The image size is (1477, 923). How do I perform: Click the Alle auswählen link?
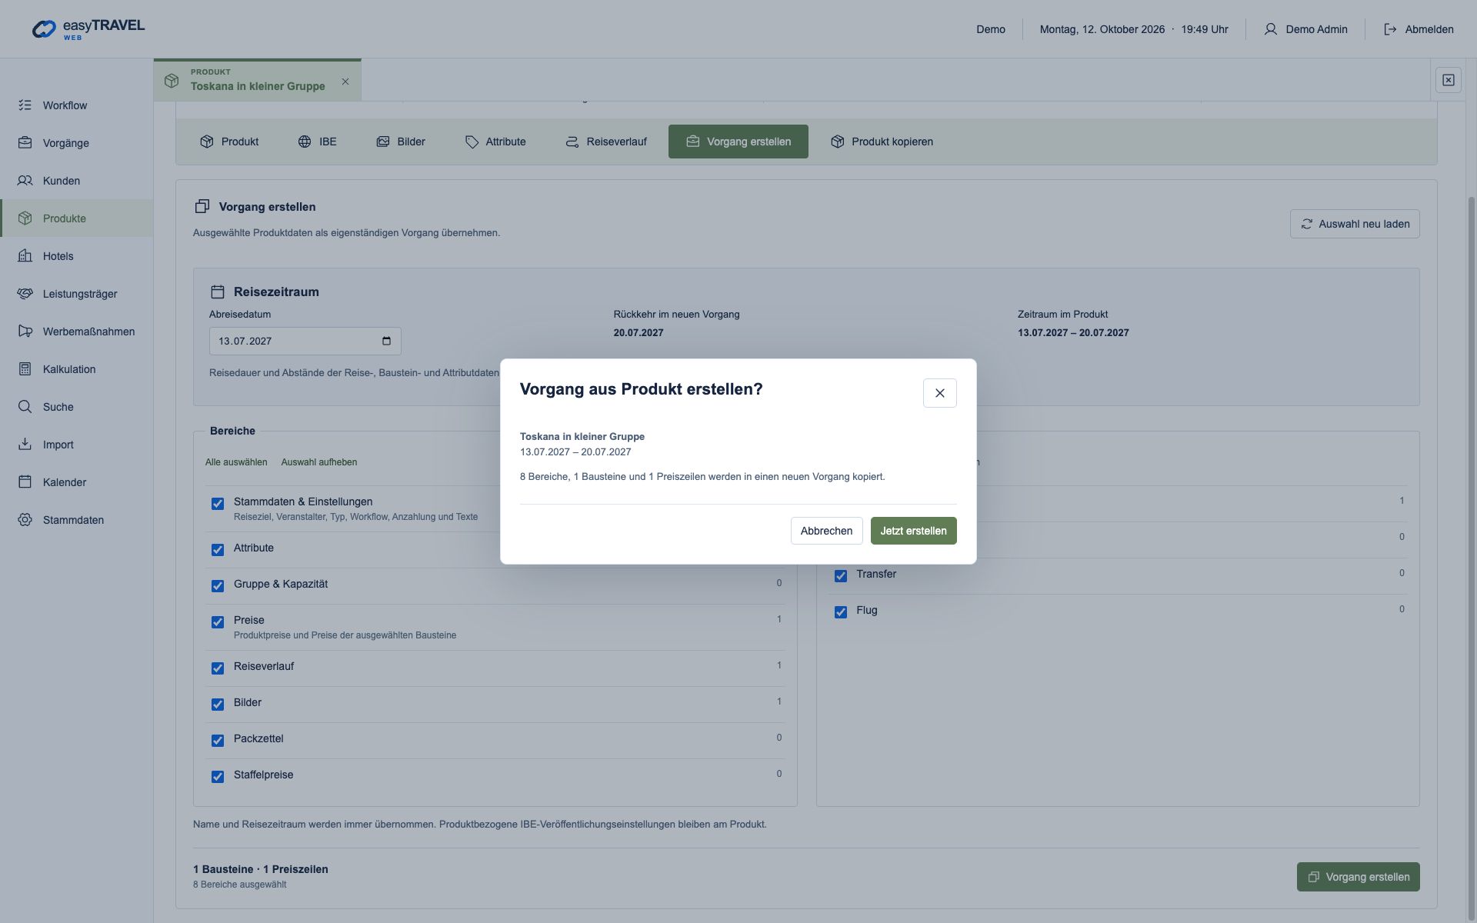click(236, 462)
